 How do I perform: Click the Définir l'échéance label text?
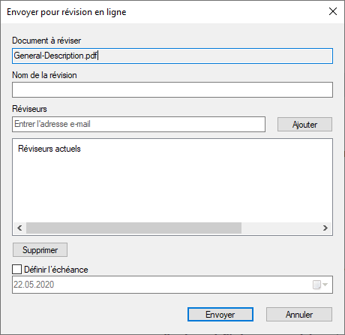56,270
